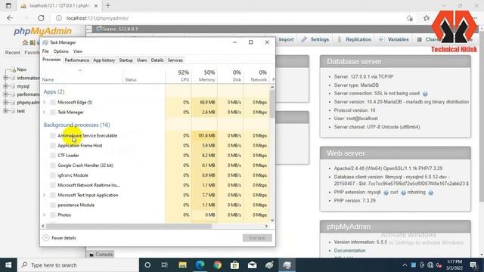Switch to Startup tab in Task Manager

(x=126, y=60)
